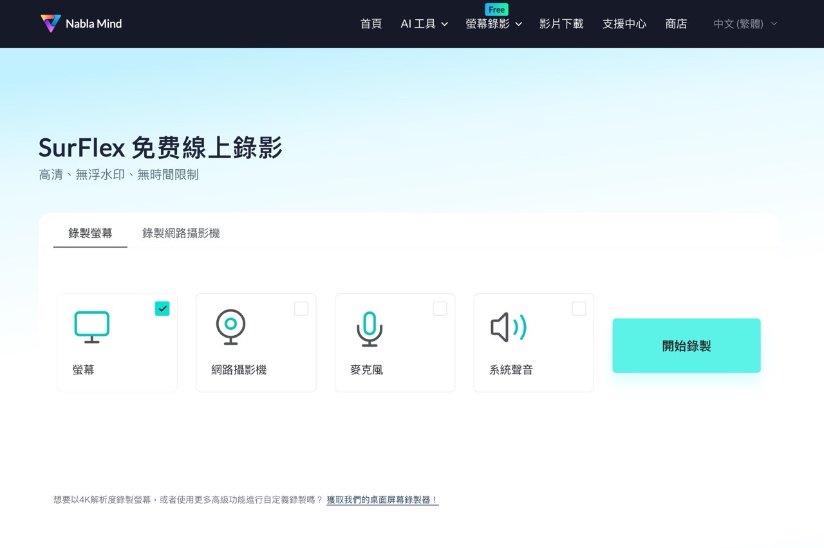Switch to the 錄製網路攝影機 tab

181,233
